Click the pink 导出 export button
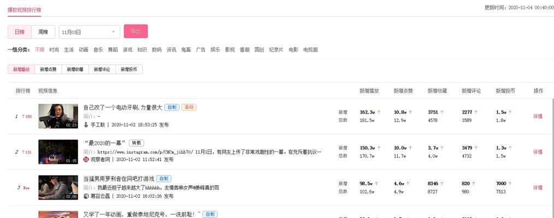This screenshot has height=218, width=554. click(135, 32)
